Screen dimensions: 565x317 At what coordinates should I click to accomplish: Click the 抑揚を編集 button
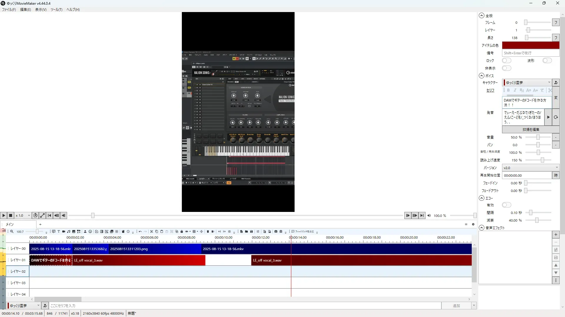click(531, 129)
